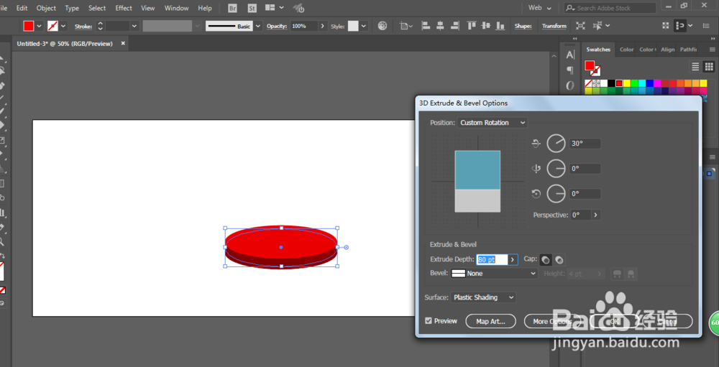719x367 pixels.
Task: Click the Search Adobe Stock field
Action: point(610,8)
